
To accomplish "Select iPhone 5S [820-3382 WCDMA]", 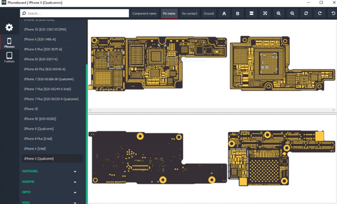I will tap(45, 29).
